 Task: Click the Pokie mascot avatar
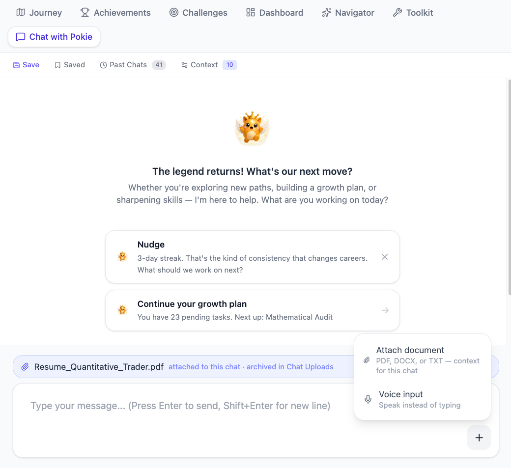click(252, 129)
